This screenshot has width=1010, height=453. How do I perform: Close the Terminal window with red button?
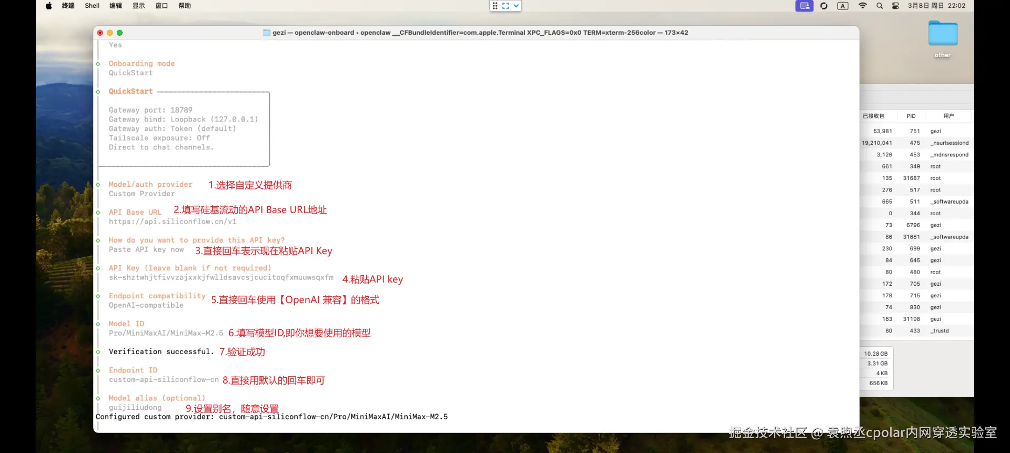(100, 33)
